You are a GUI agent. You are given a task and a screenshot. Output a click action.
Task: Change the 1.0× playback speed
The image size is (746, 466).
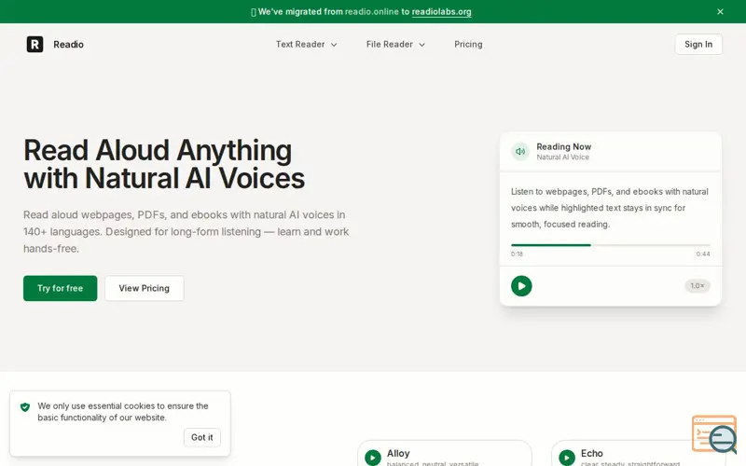(x=697, y=286)
